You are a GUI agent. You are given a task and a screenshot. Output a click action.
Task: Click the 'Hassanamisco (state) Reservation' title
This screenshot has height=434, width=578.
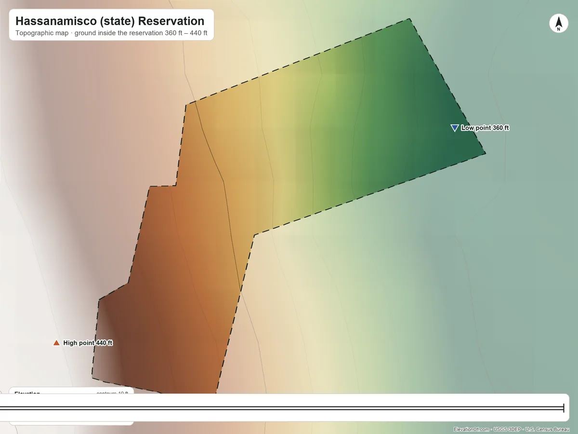(110, 21)
